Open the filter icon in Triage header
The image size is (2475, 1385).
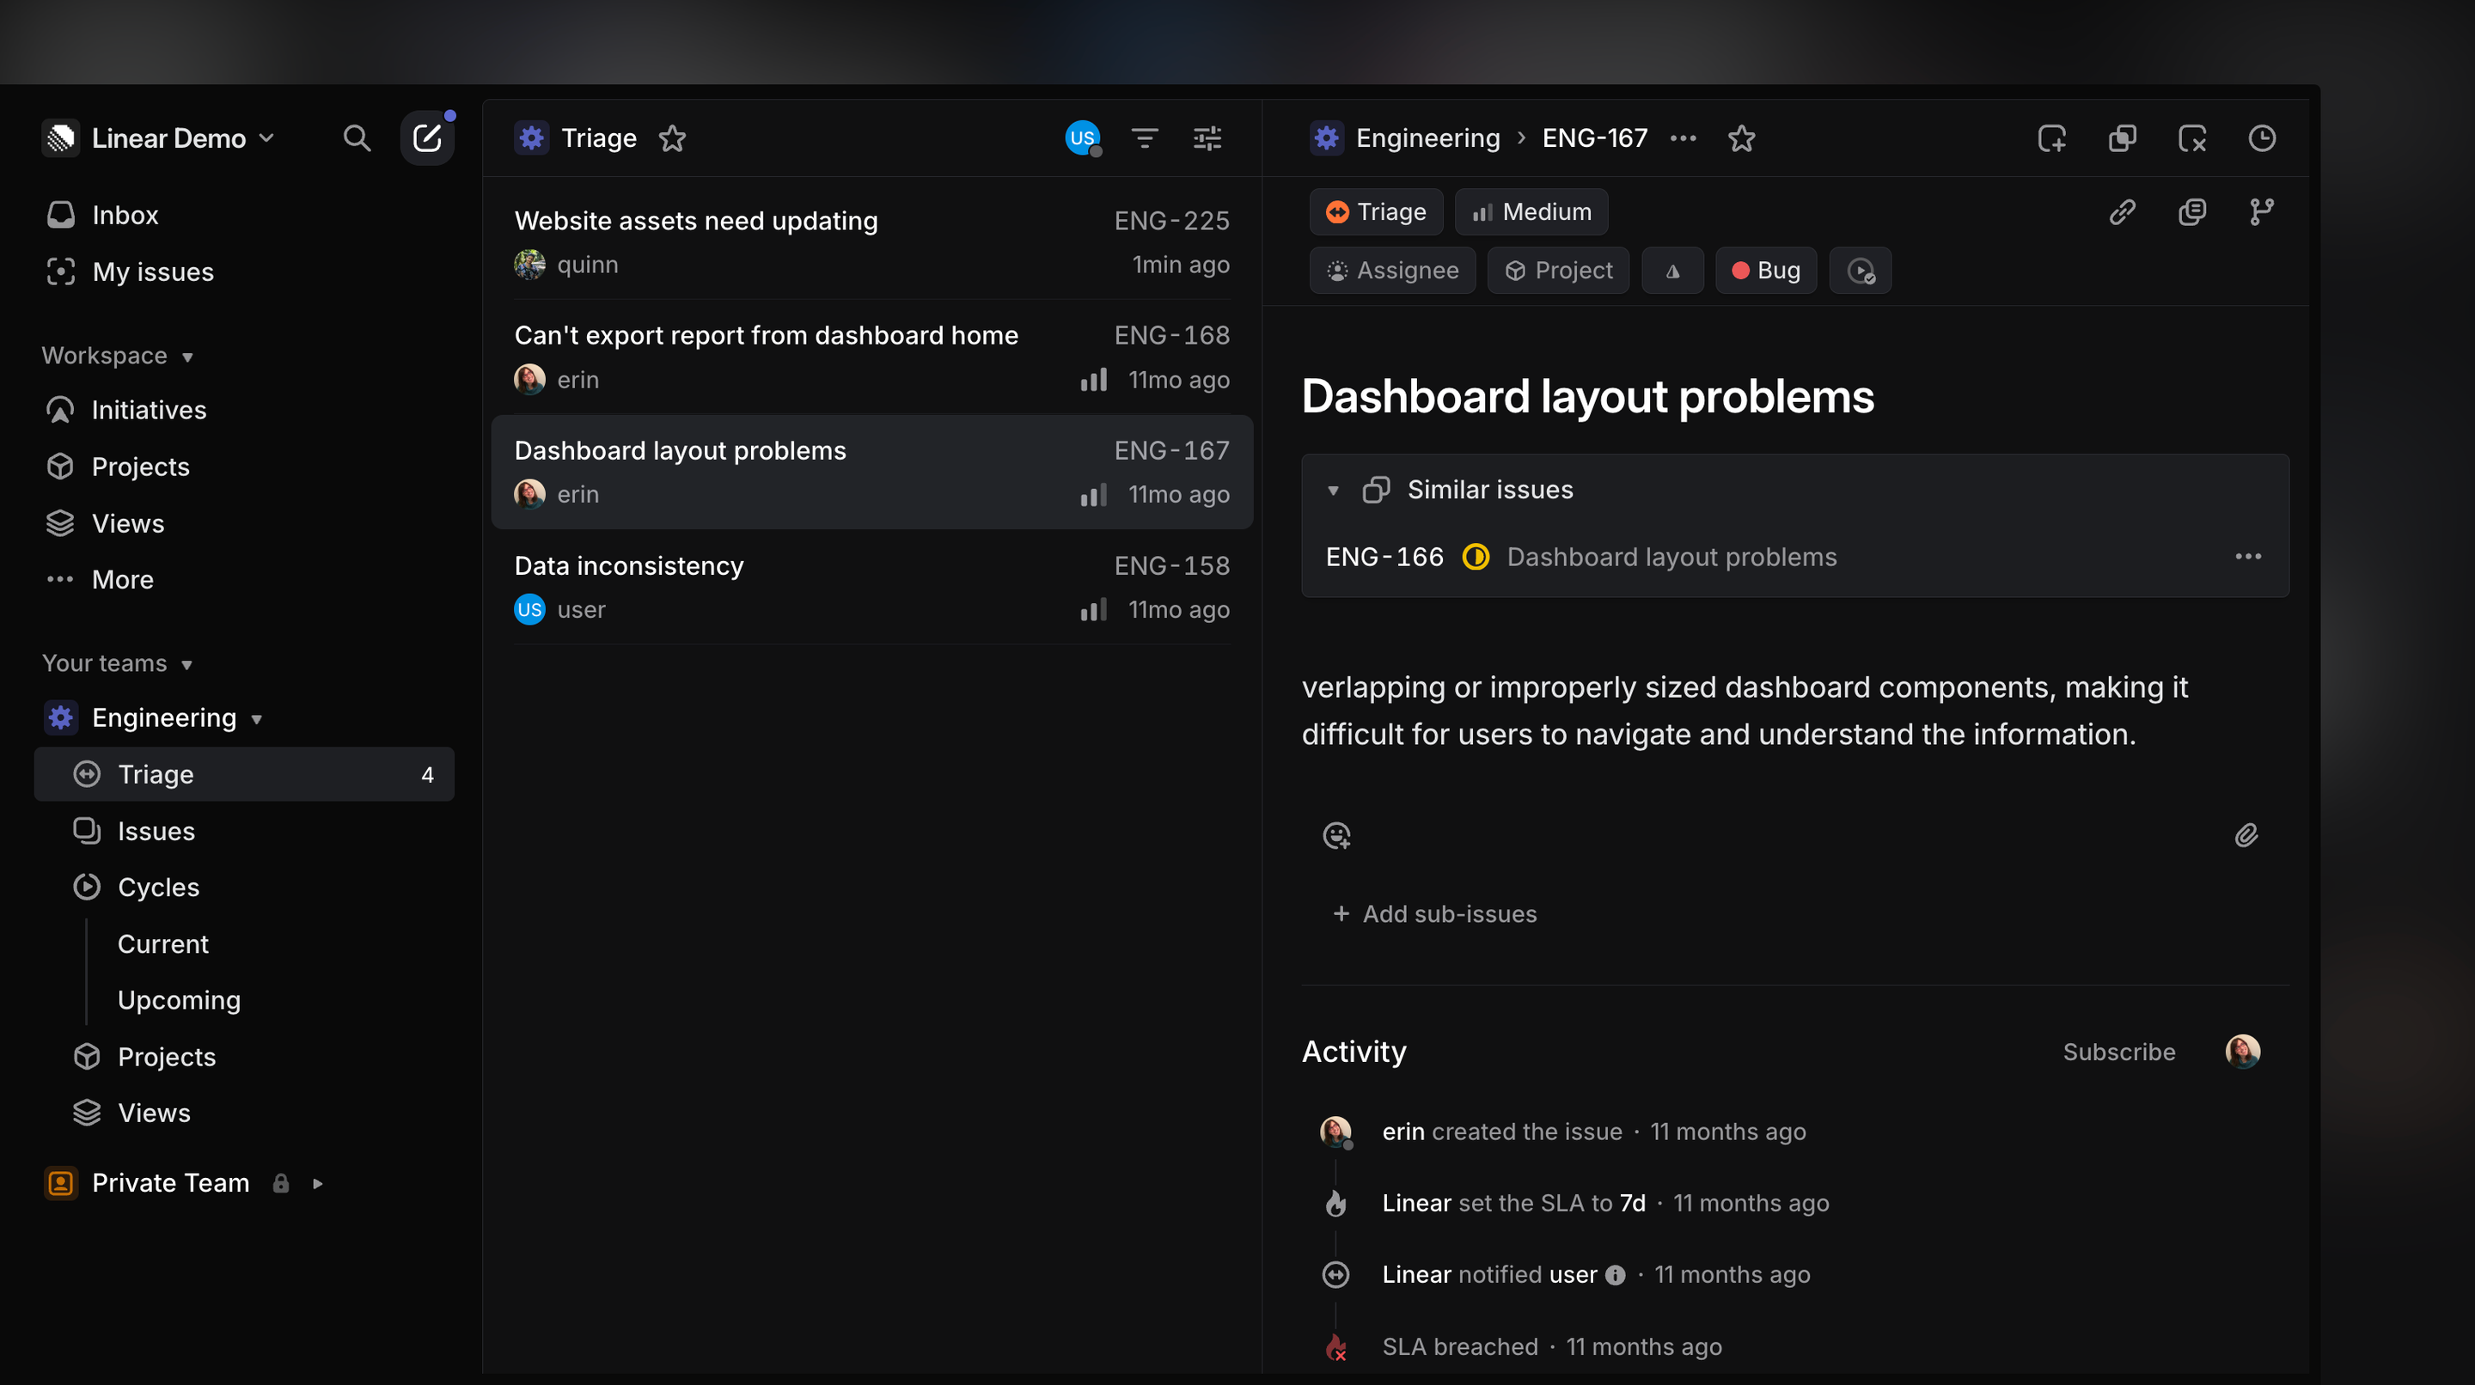(x=1145, y=138)
